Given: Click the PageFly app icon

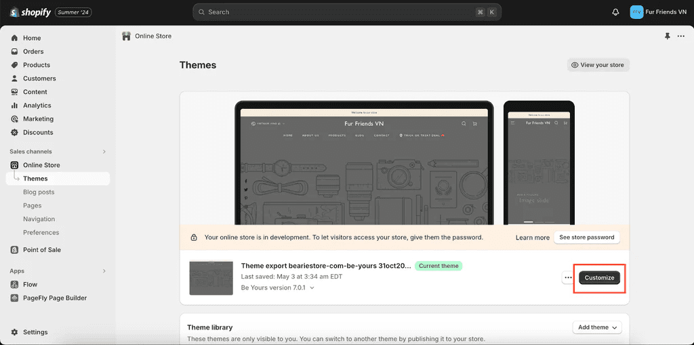Looking at the screenshot, I should [15, 298].
